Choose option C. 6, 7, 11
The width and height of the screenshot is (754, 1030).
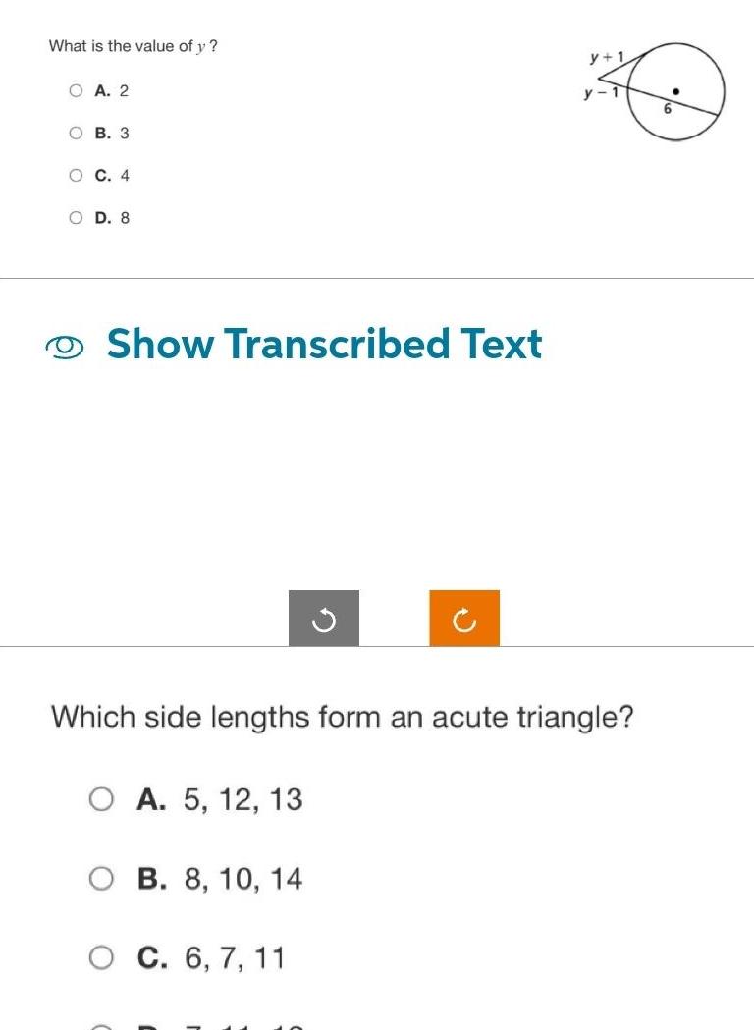tap(100, 957)
